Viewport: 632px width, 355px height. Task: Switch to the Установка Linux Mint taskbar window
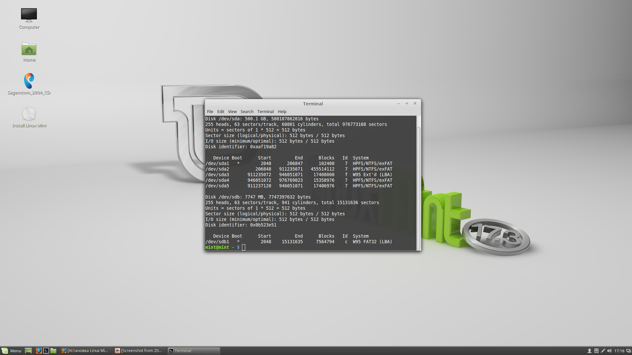85,351
